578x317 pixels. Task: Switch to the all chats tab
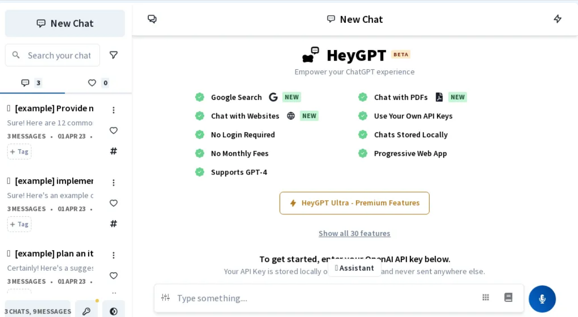tap(32, 83)
